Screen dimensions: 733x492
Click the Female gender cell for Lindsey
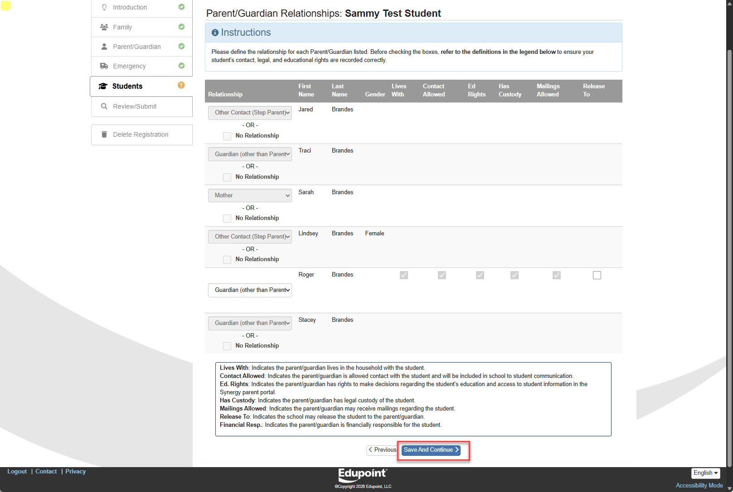(x=374, y=234)
